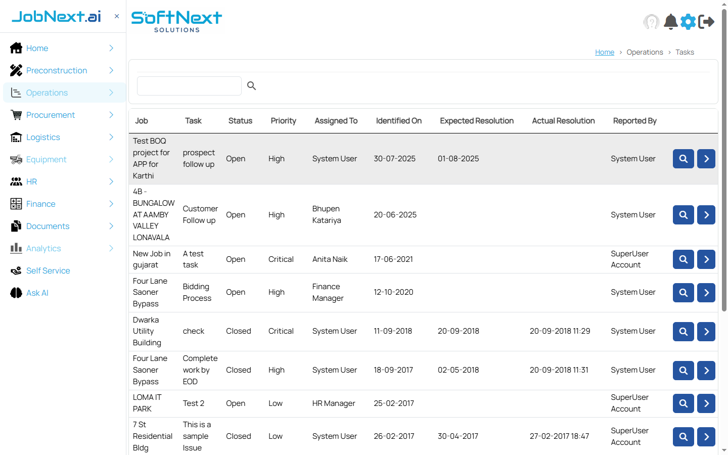Click the search magnifier beside the input
Image resolution: width=728 pixels, height=455 pixels.
pos(251,86)
